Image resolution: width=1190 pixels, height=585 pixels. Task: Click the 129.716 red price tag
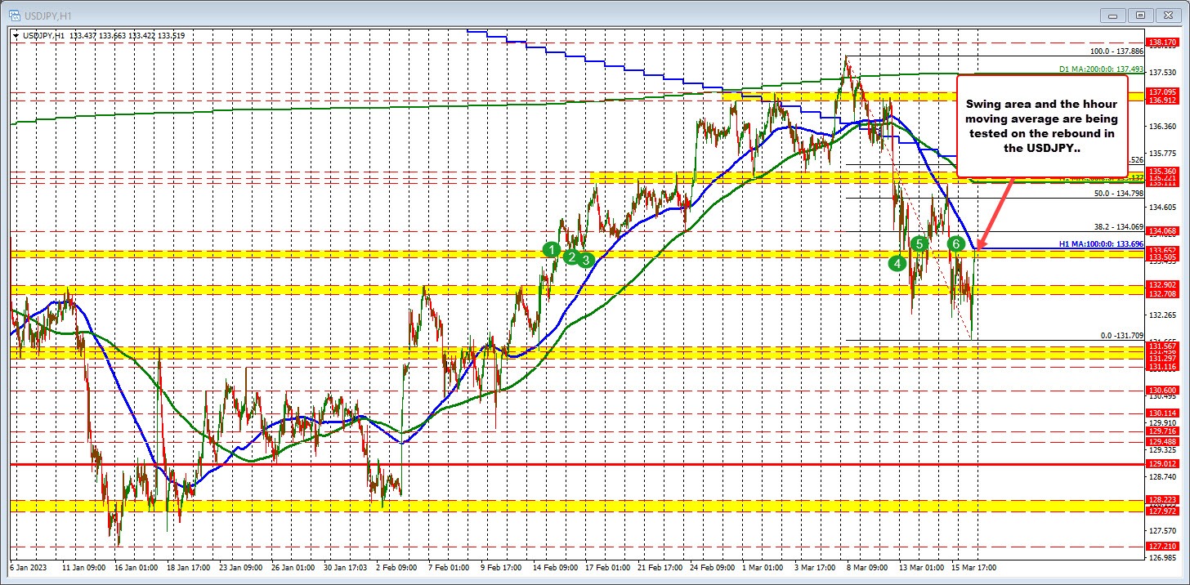coord(1162,430)
